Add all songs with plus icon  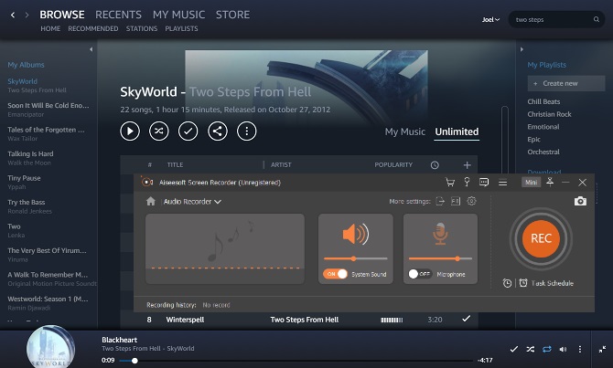coord(467,165)
